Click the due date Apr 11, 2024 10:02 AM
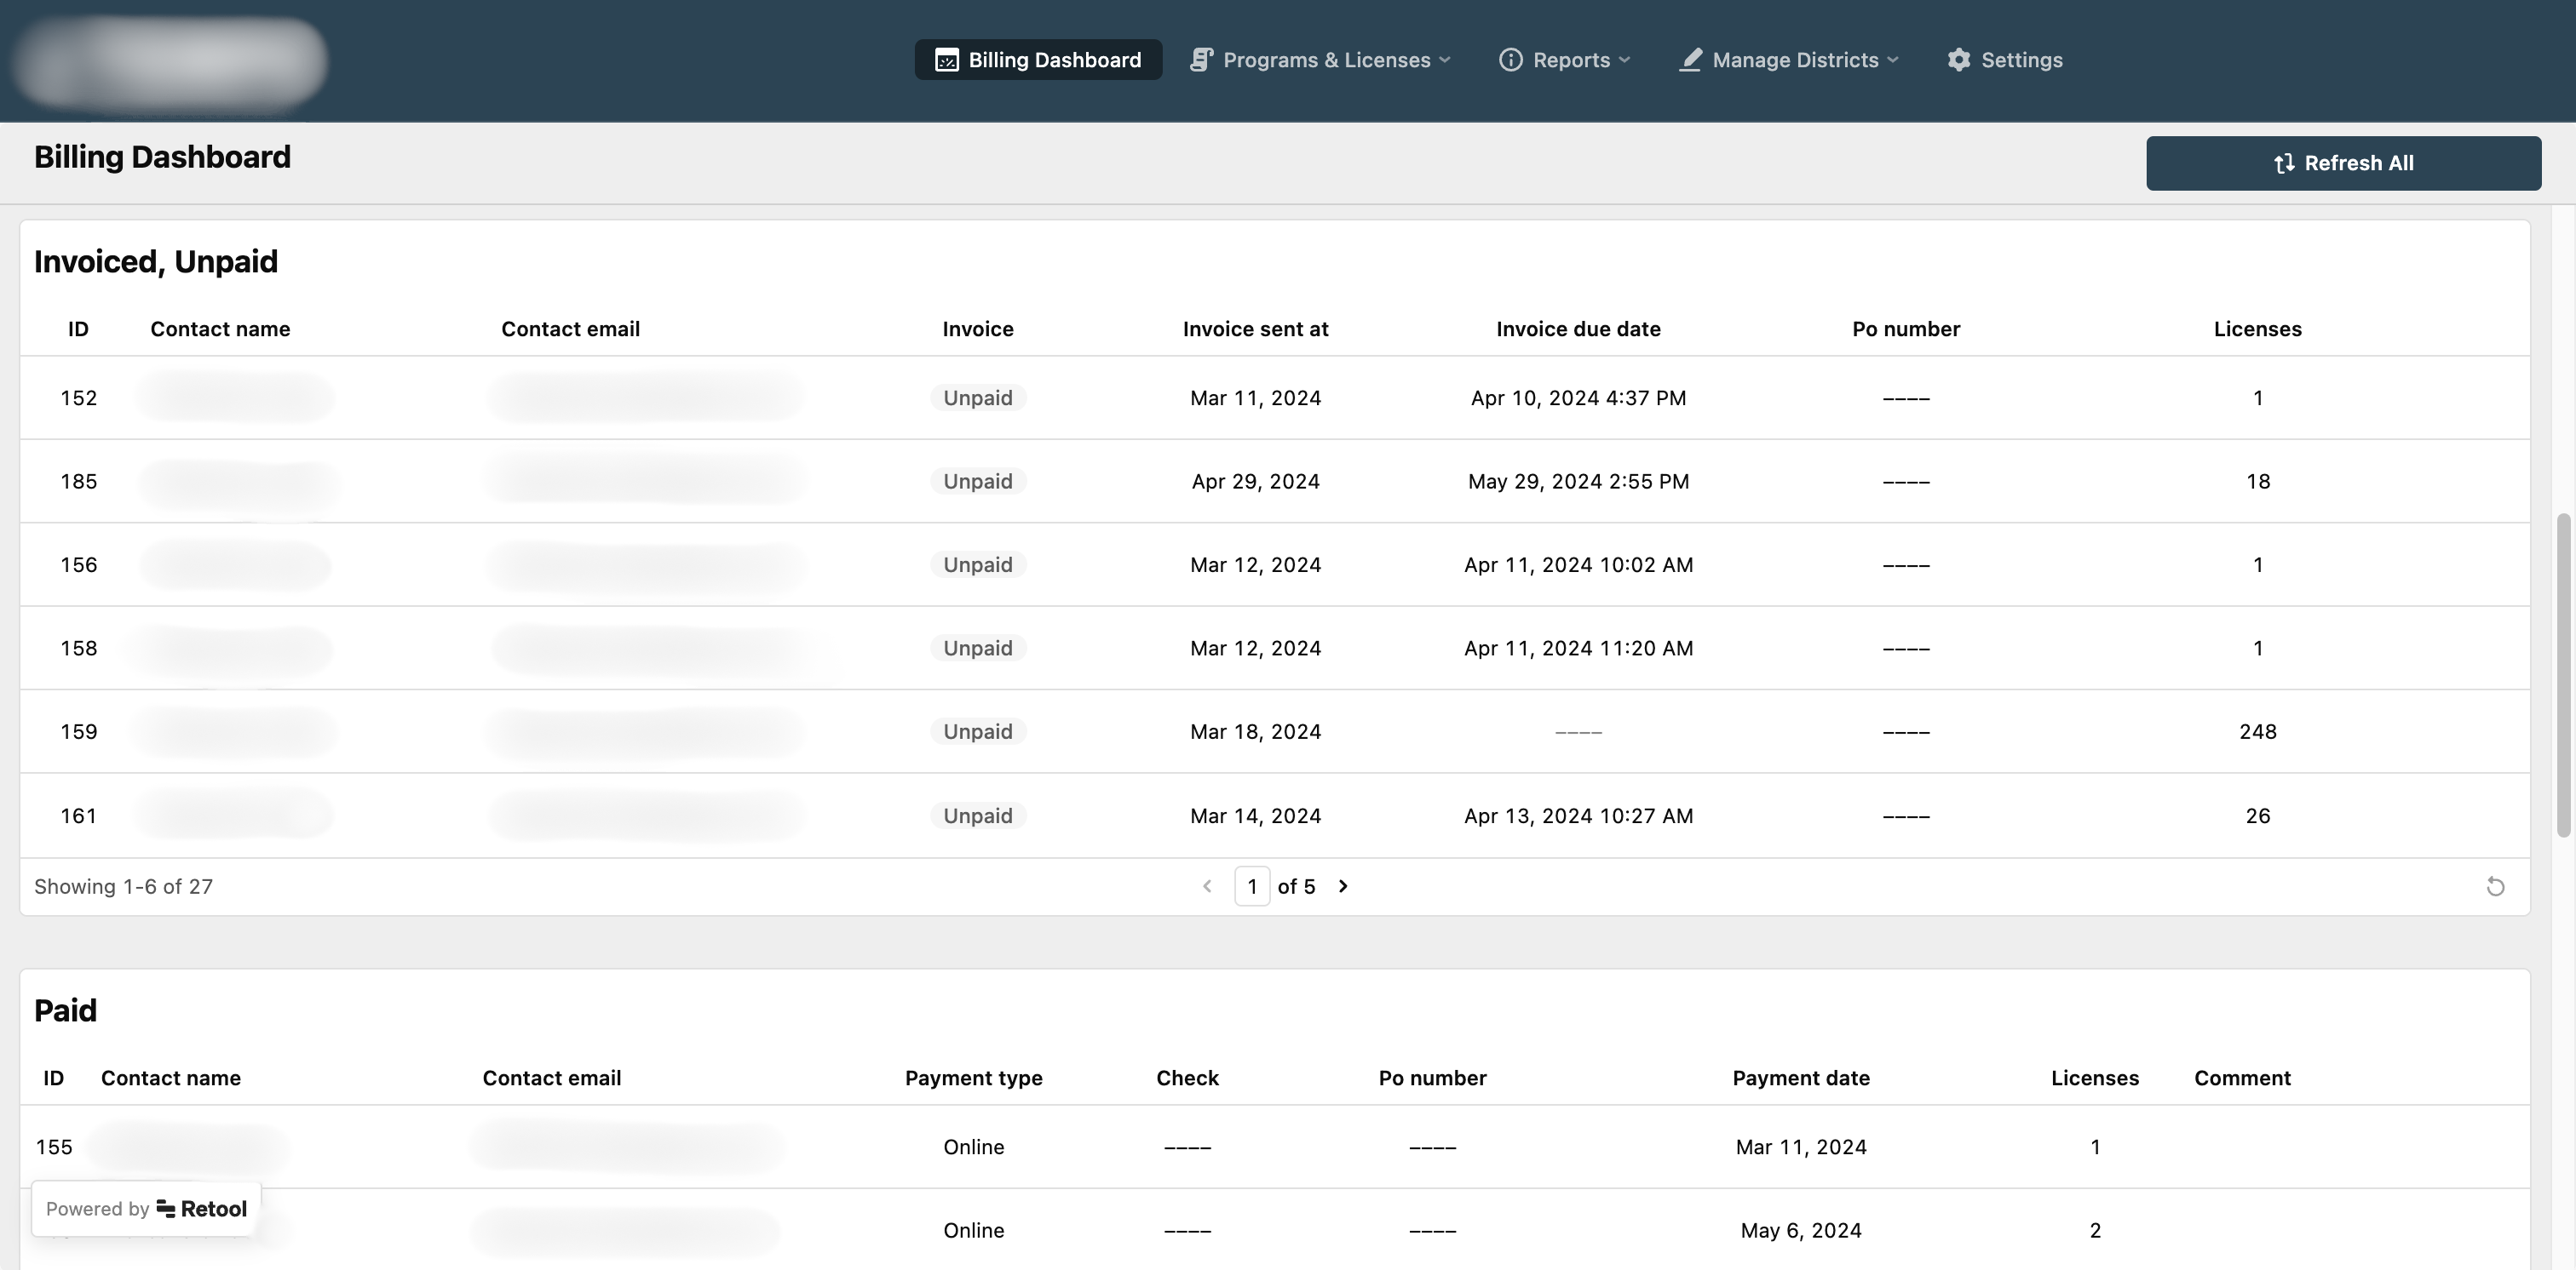 (x=1578, y=564)
